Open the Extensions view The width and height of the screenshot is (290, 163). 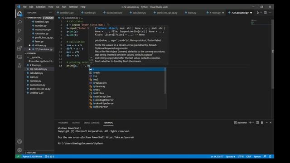pos(19,48)
